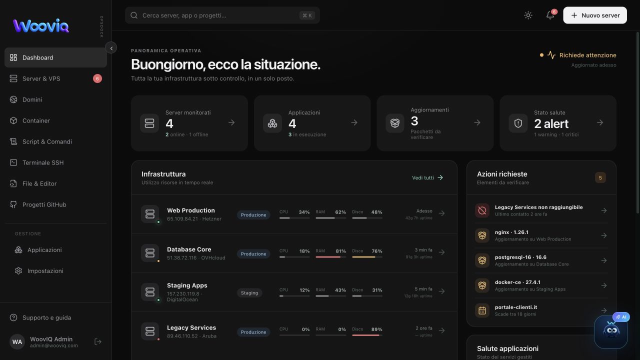Viewport: 640px width, 360px height.
Task: Open the nginx 1.26.1 update arrow
Action: (x=604, y=235)
